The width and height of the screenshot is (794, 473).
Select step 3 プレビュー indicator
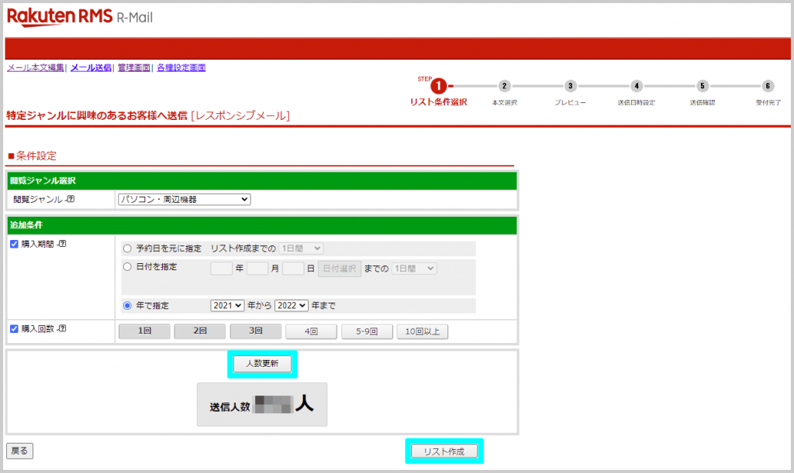point(571,87)
